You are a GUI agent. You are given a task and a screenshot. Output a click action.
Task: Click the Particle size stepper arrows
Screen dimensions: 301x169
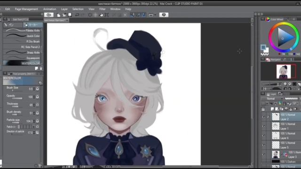[34, 121]
